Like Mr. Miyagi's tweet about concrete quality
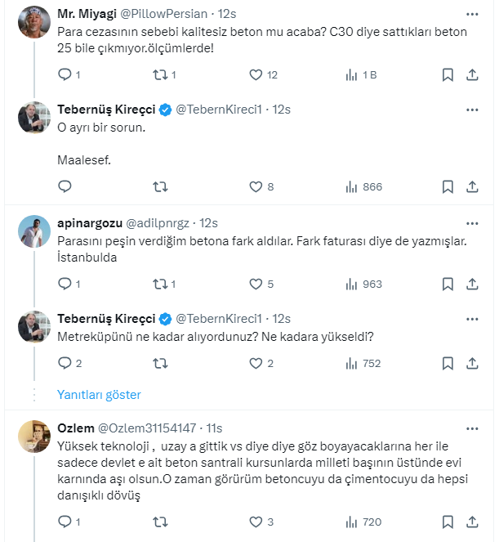The image size is (499, 542). 256,75
